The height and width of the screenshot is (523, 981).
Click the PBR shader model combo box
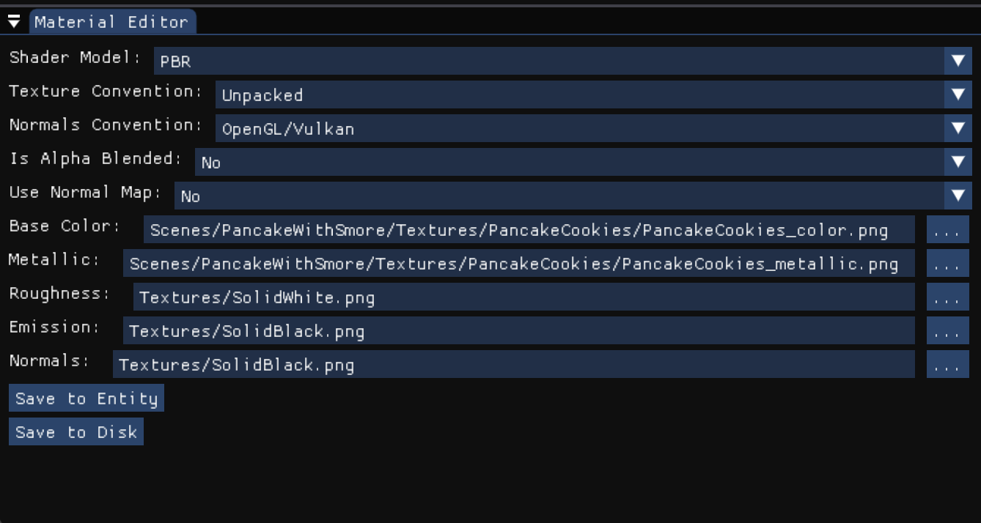point(548,61)
